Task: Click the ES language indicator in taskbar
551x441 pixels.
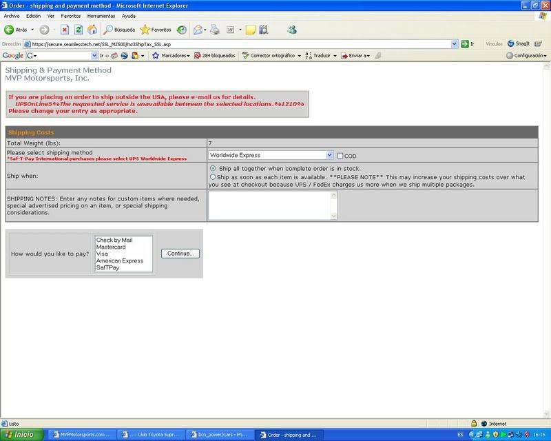Action: [460, 435]
